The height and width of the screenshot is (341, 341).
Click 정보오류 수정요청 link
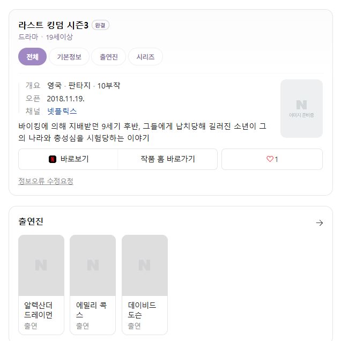46,181
